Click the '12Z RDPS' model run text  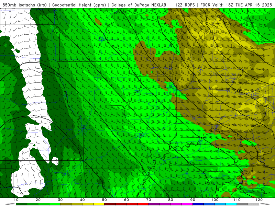click(185, 5)
